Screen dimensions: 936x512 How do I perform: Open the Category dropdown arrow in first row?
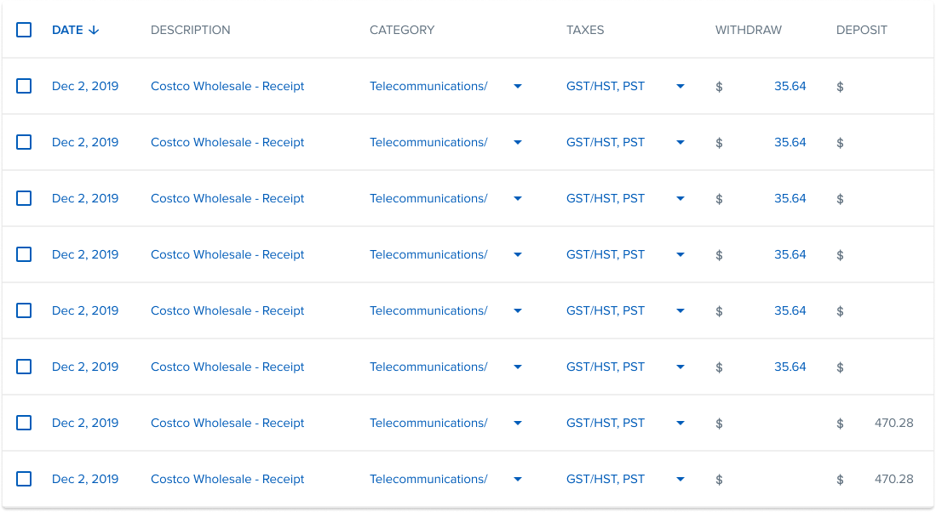[518, 86]
